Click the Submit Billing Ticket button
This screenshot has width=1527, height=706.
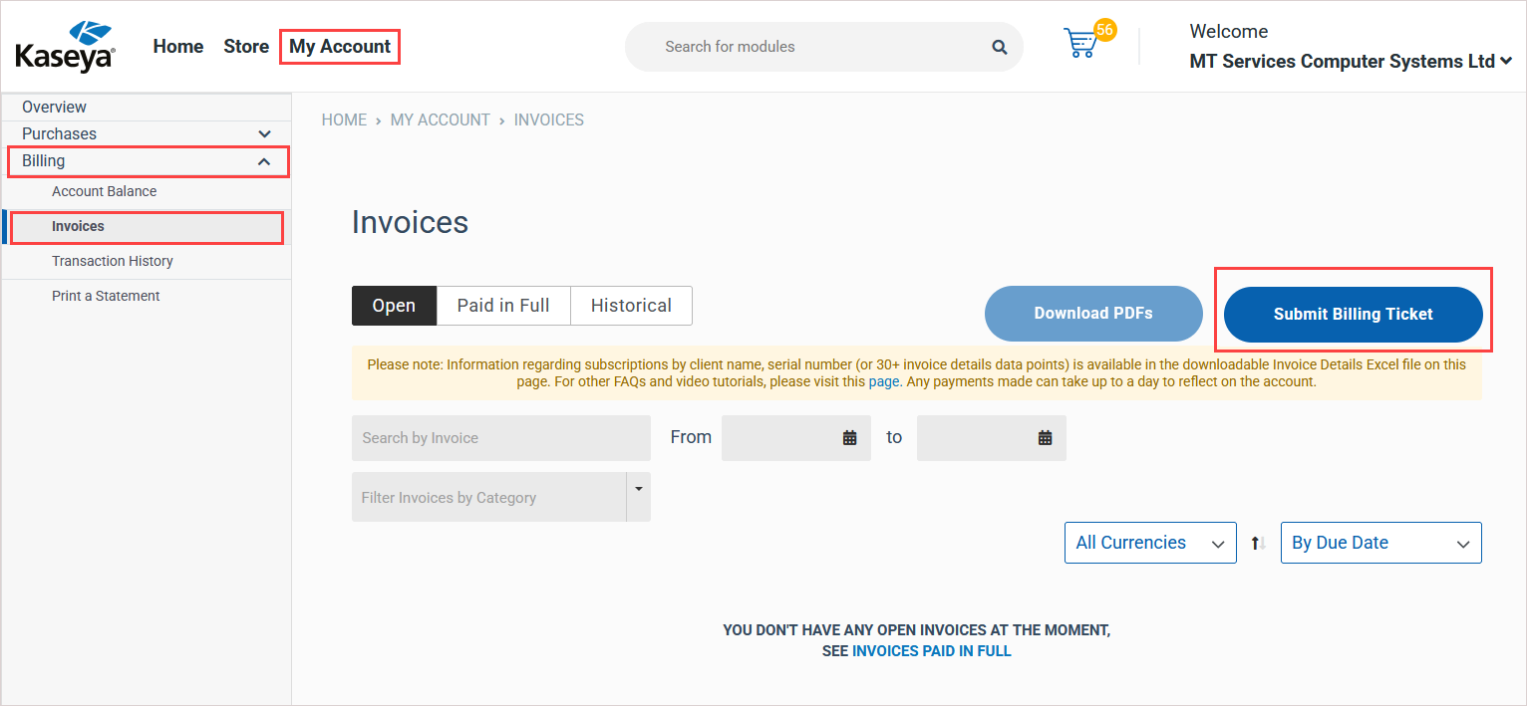1353,314
